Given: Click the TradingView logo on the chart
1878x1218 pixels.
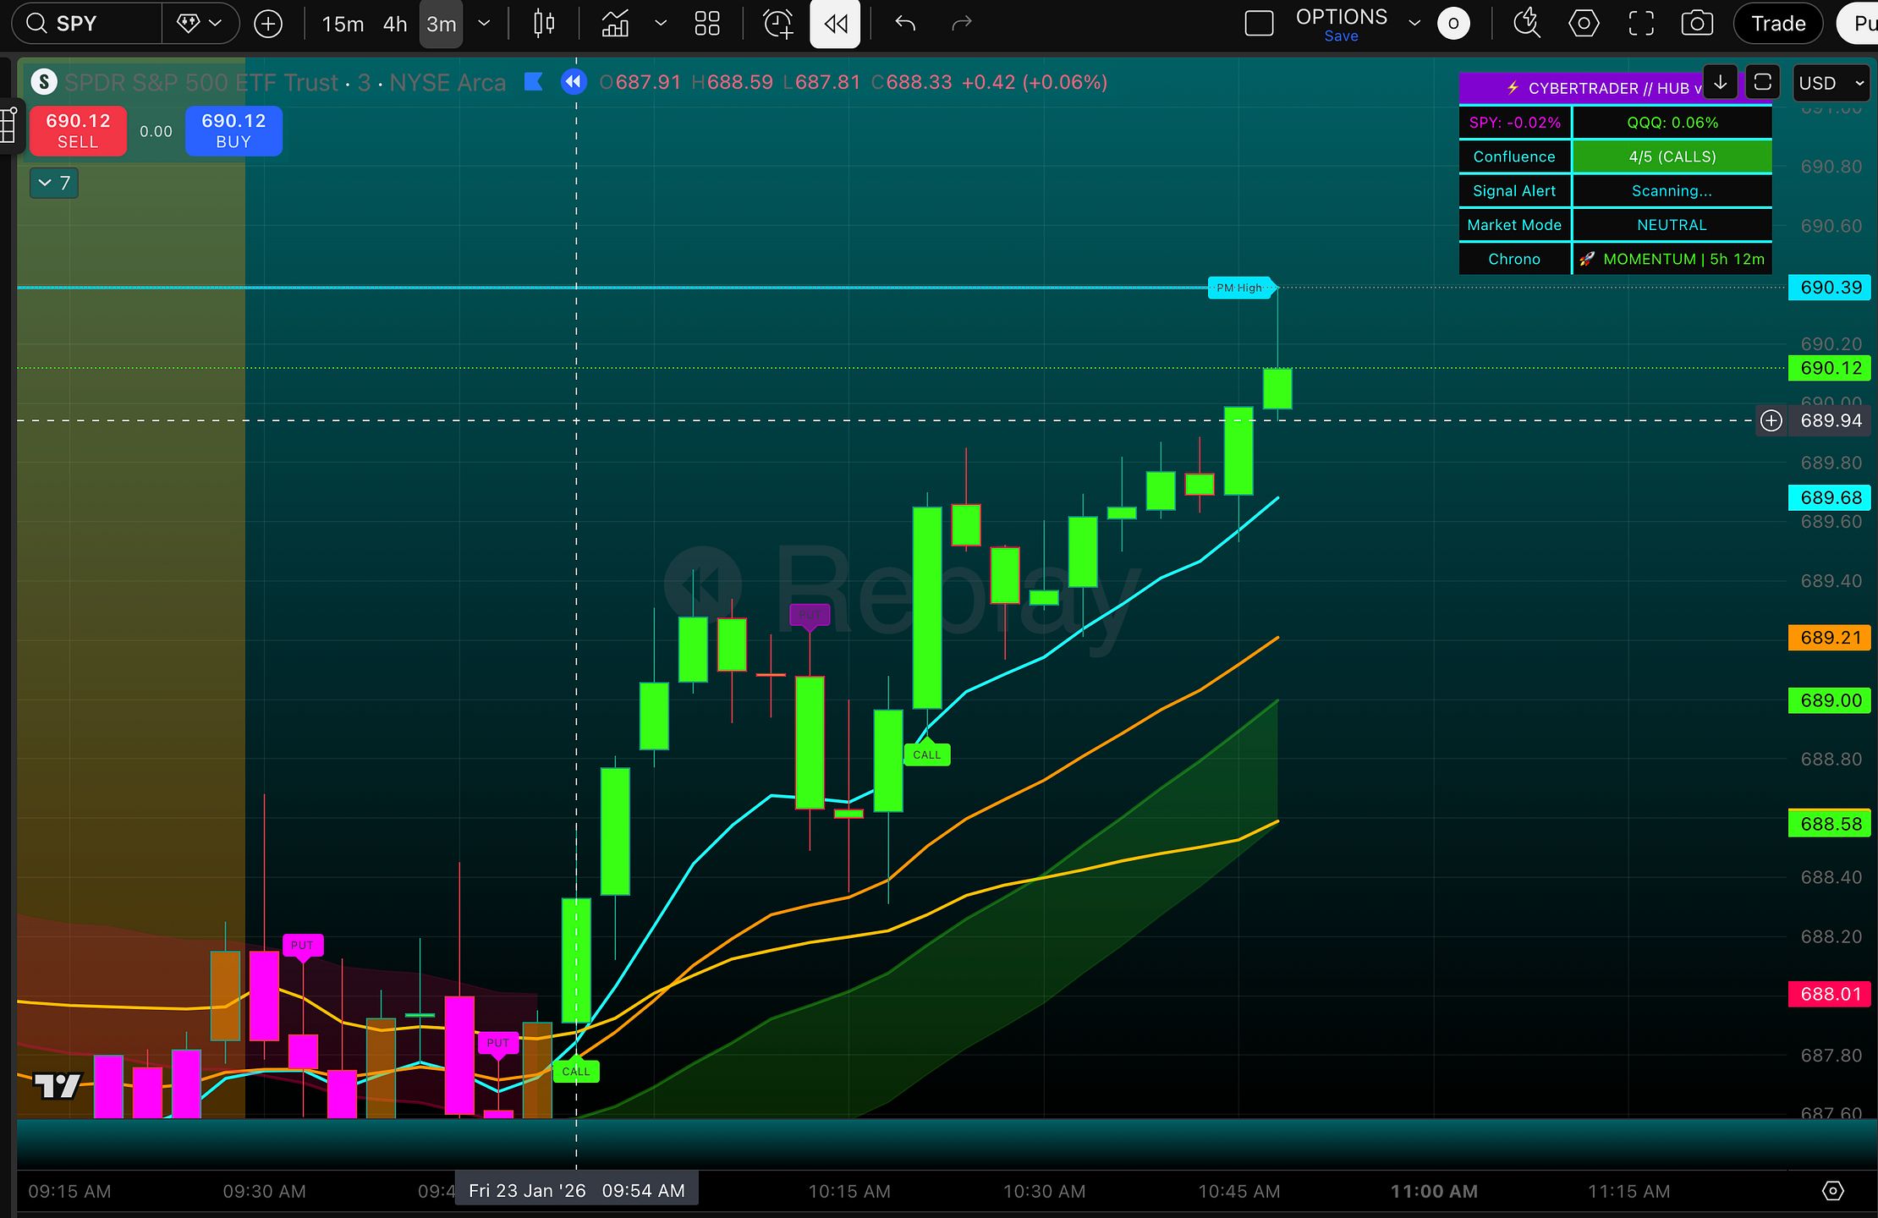Looking at the screenshot, I should (x=57, y=1084).
